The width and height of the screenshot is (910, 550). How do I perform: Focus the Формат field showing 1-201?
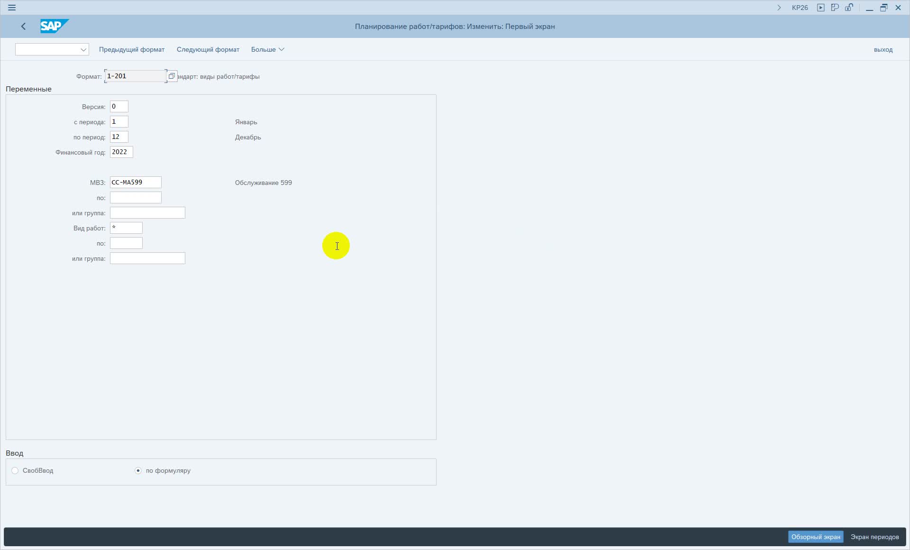pyautogui.click(x=136, y=76)
